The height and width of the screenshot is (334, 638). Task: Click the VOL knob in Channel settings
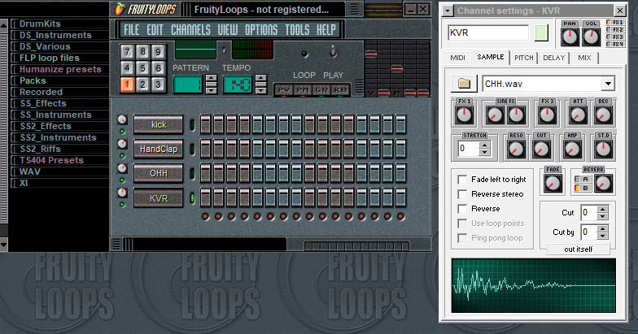pos(591,37)
